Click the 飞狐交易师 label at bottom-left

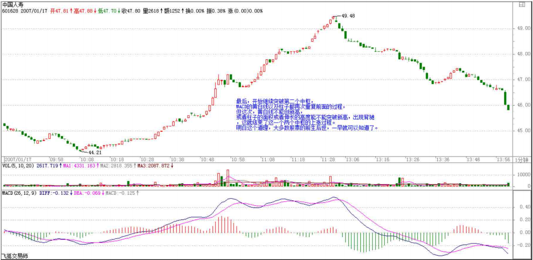(x=14, y=256)
